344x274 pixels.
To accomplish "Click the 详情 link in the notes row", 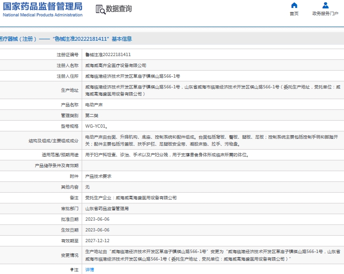I will coord(90,270).
